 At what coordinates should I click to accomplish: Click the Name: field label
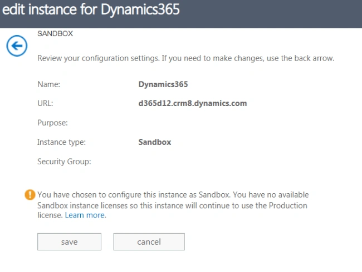[48, 84]
